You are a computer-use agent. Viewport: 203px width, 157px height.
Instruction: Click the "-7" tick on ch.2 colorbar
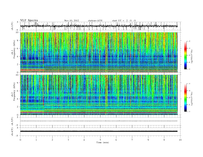(x=189, y=112)
